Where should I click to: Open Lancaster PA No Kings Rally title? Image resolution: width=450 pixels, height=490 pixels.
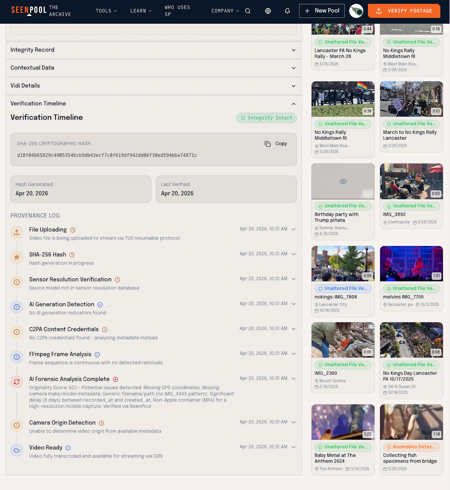point(340,53)
